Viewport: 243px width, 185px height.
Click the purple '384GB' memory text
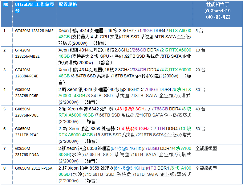[x=139, y=70]
